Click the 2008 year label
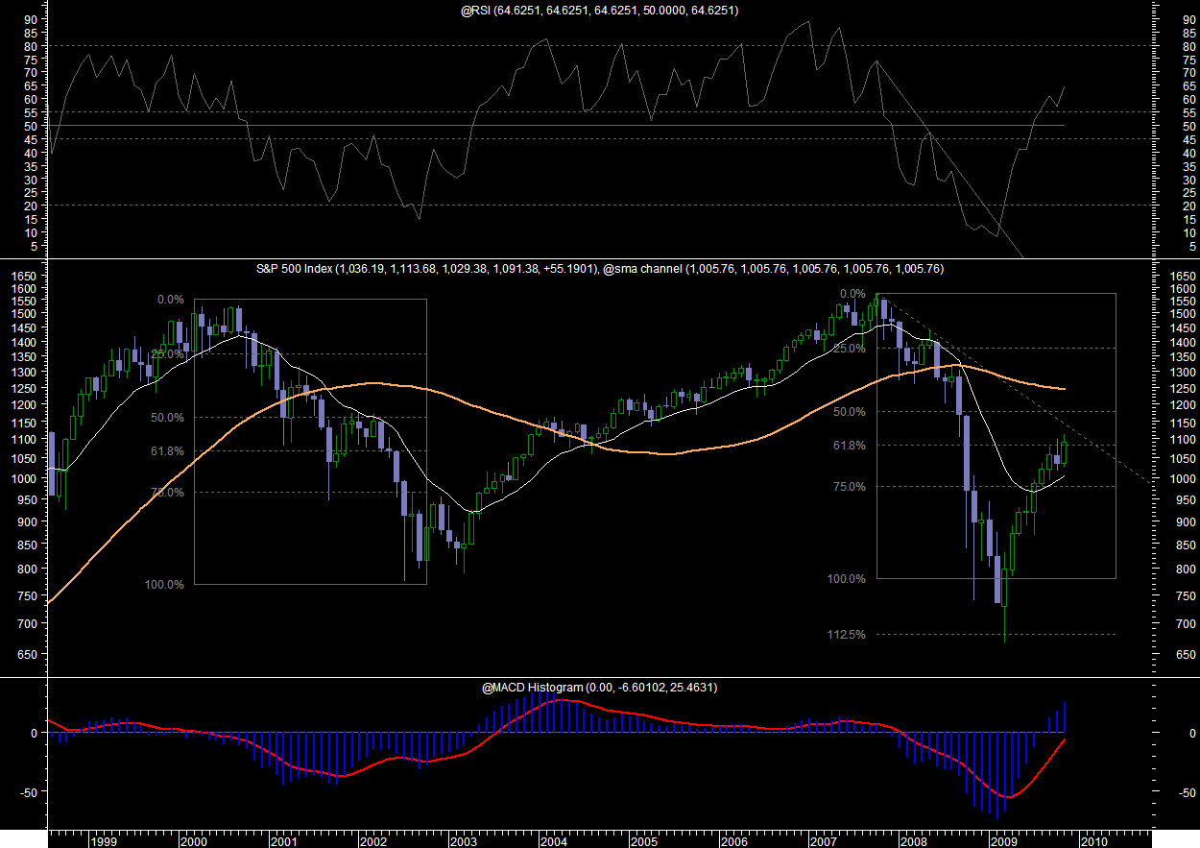The image size is (1200, 848). (914, 841)
